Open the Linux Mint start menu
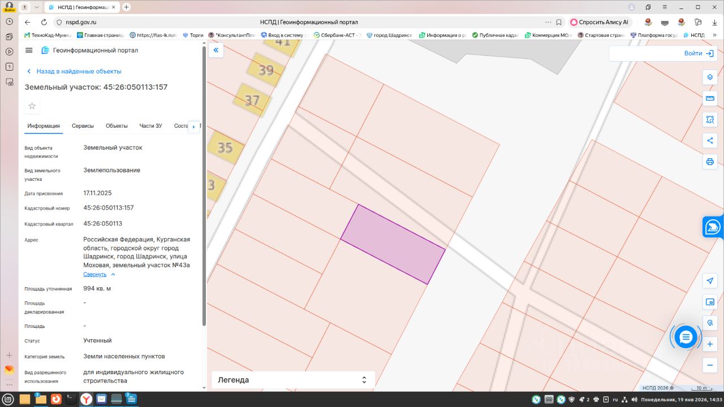Image resolution: width=724 pixels, height=407 pixels. point(8,399)
